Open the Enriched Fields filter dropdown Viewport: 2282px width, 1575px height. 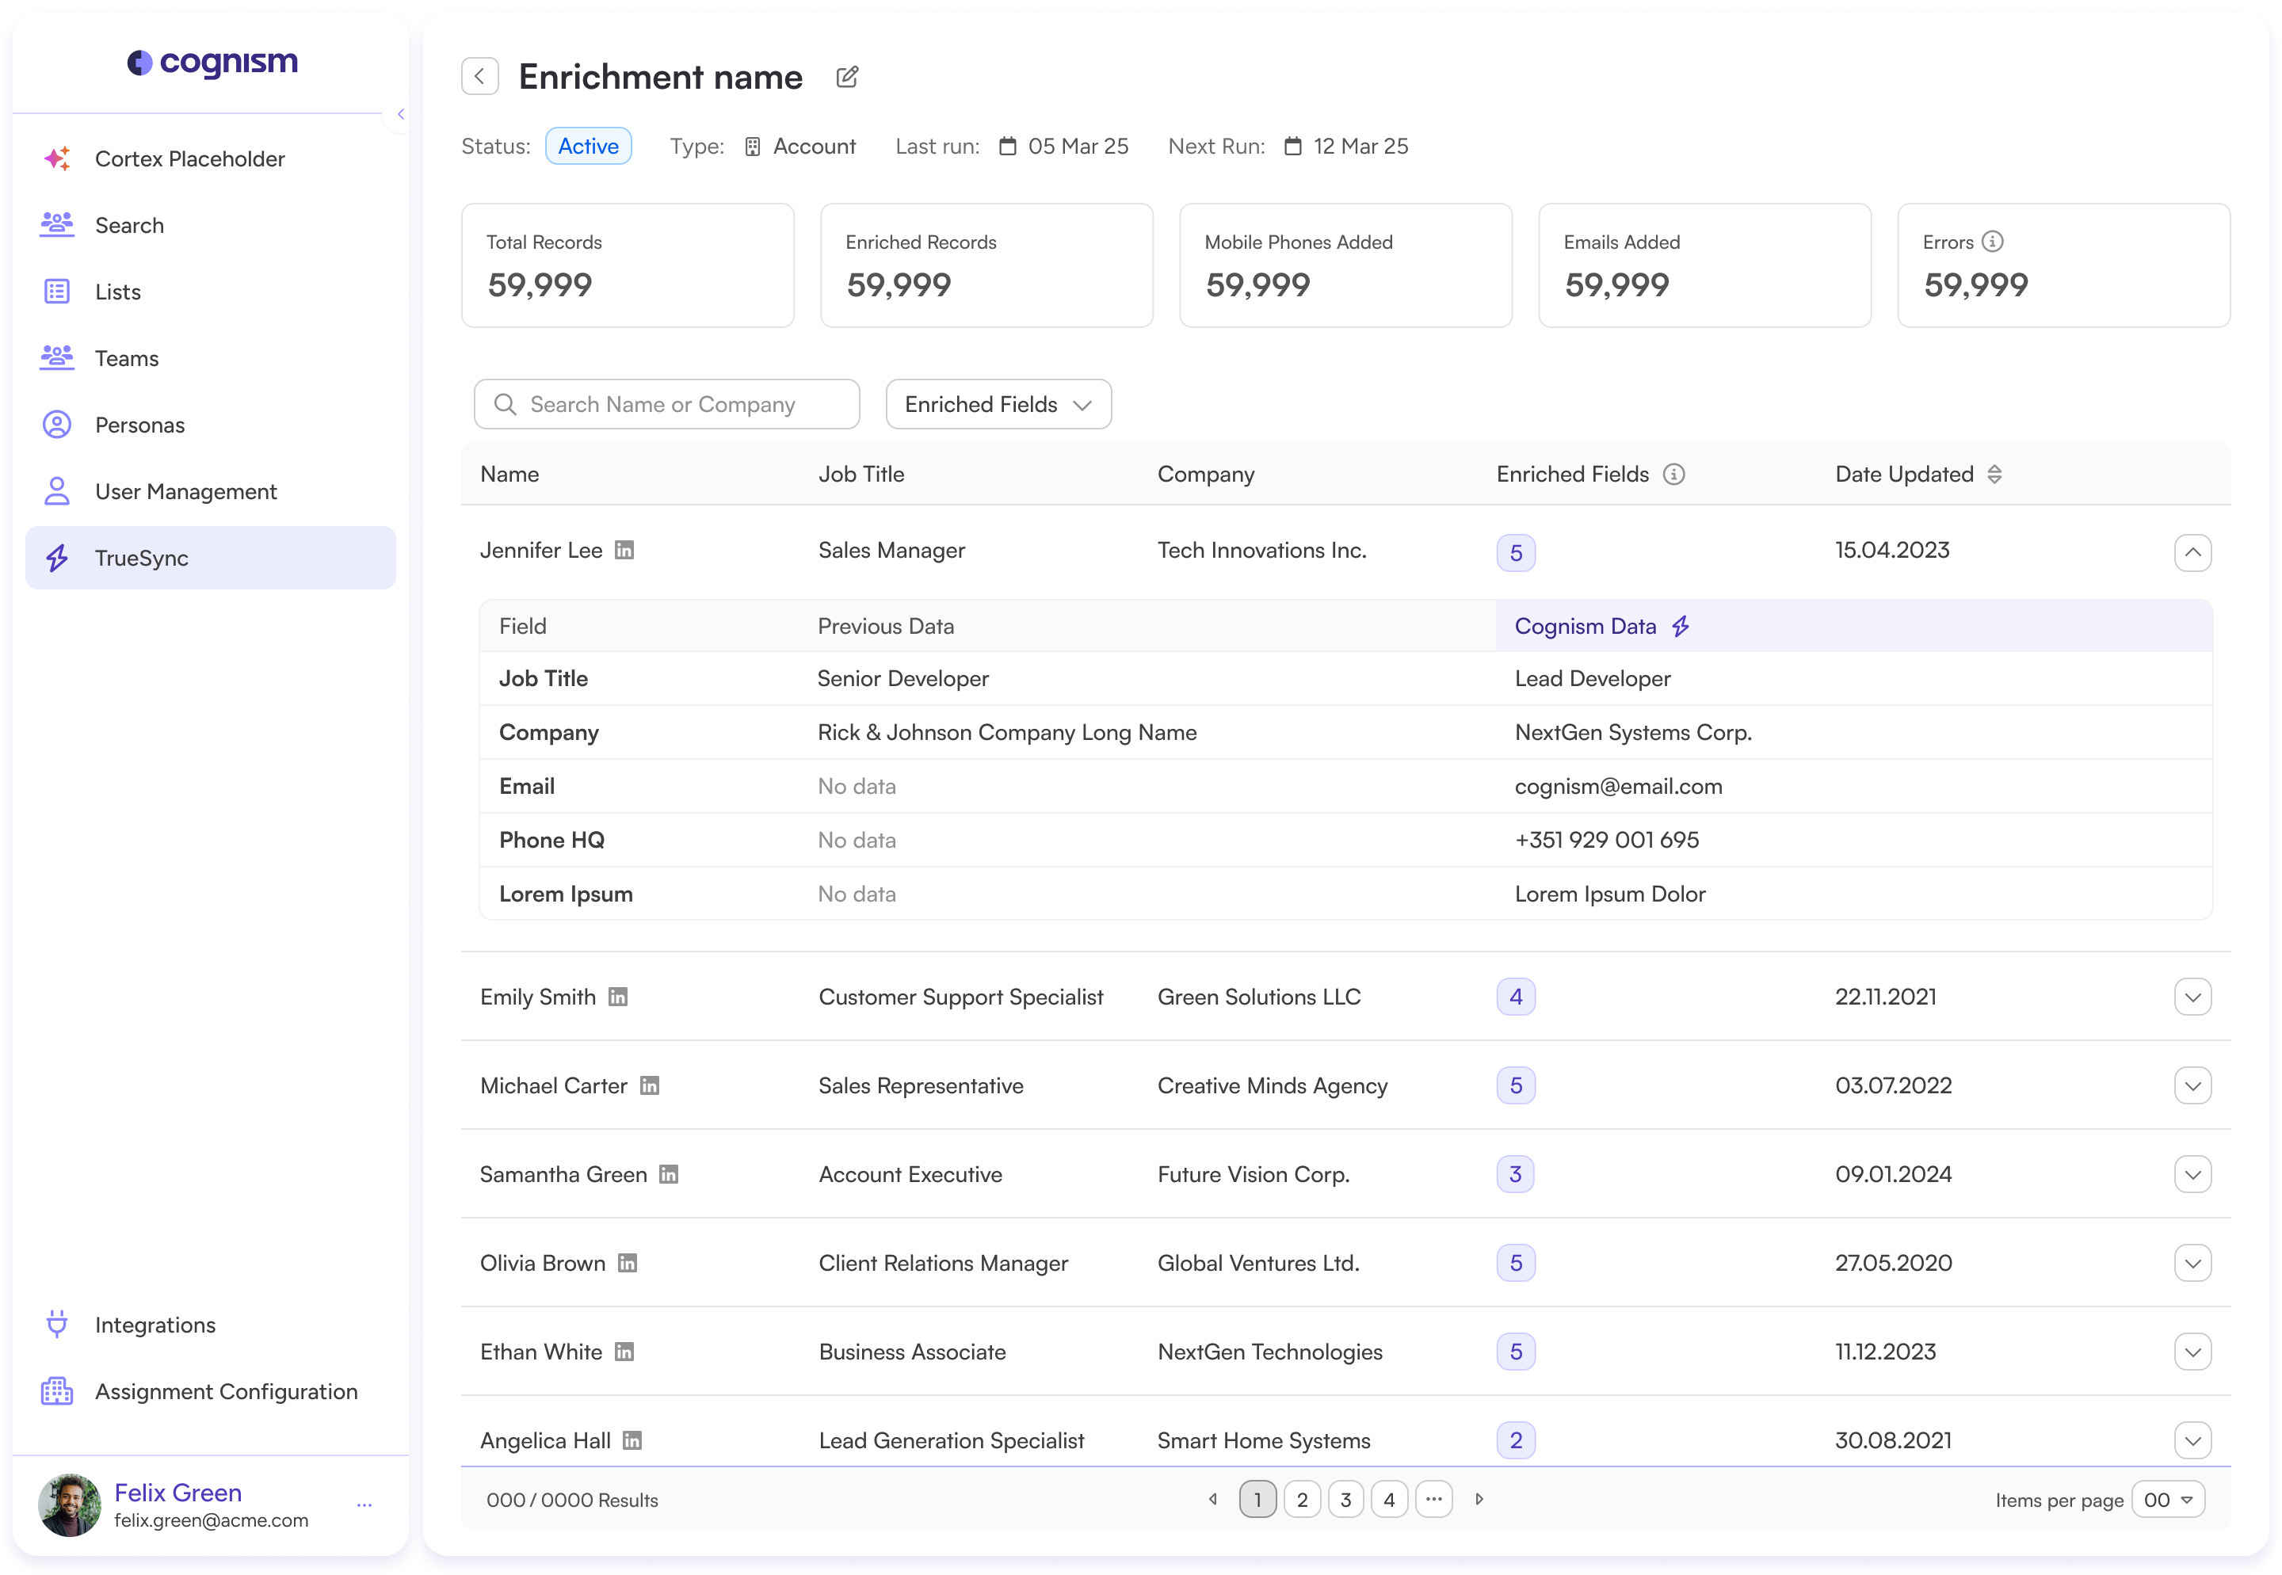[x=998, y=405]
